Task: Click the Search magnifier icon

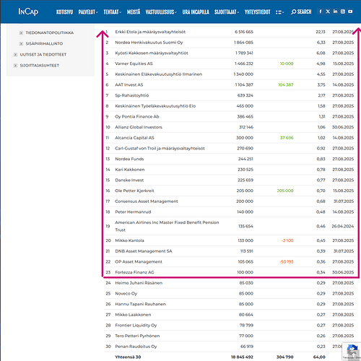Action: click(293, 12)
